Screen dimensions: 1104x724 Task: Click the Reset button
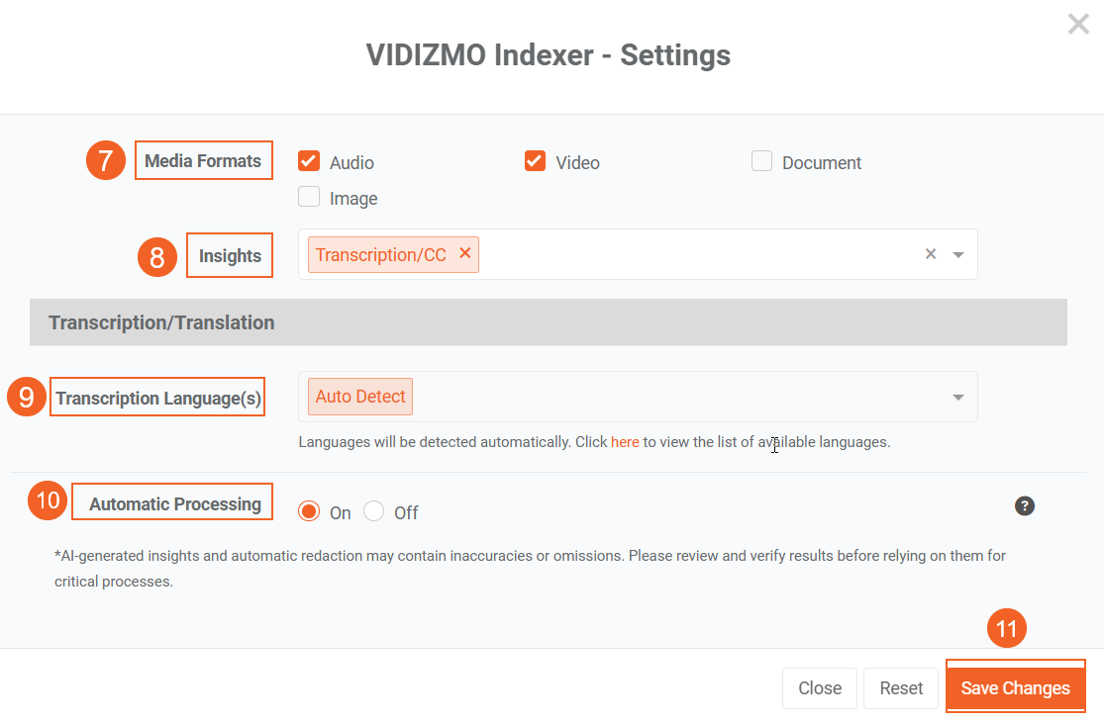coord(901,688)
